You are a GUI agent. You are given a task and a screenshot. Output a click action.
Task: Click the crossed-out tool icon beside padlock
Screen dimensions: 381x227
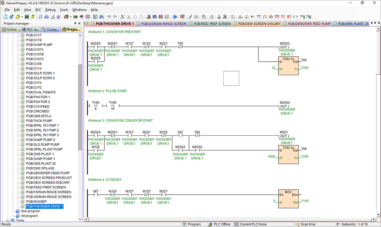click(x=225, y=16)
